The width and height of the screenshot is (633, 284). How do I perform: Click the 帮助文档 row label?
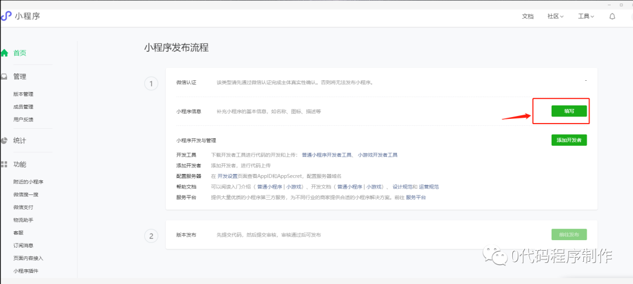pyautogui.click(x=186, y=187)
